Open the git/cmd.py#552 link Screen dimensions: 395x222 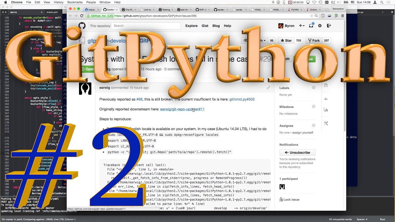(x=242, y=99)
